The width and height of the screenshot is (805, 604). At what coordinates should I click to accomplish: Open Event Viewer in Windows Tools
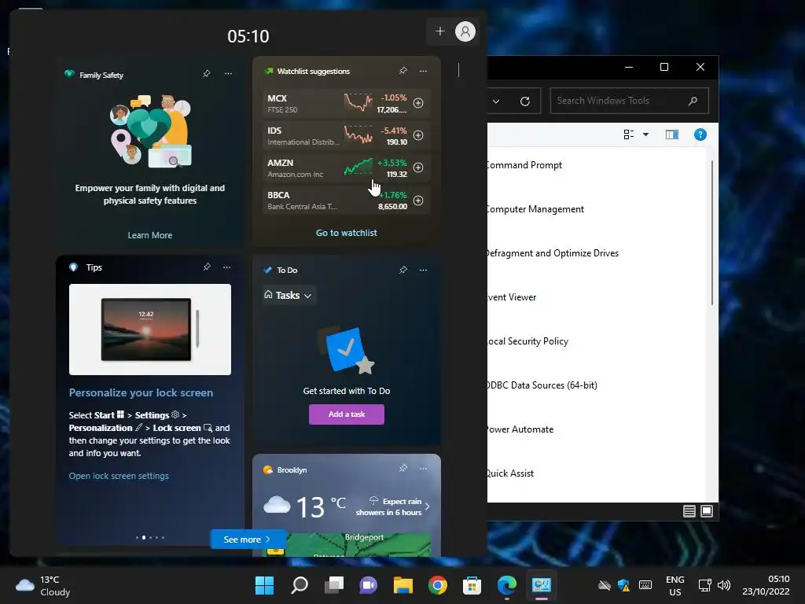pos(512,297)
